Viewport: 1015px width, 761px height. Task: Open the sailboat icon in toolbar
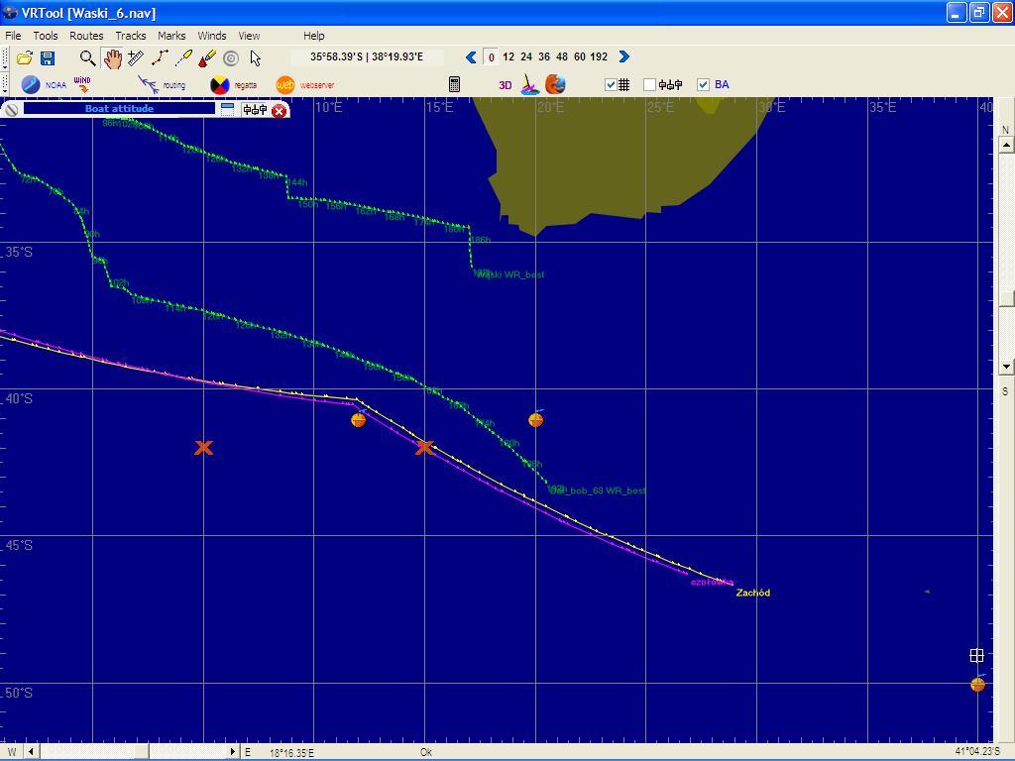530,85
